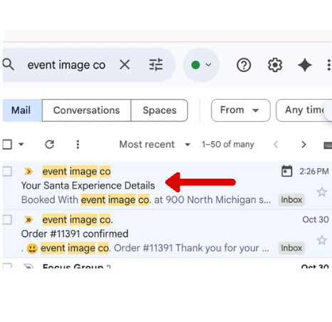Screen dimensions: 332x322
Task: Star the Order #11391 confirmed email
Action: coord(322,240)
